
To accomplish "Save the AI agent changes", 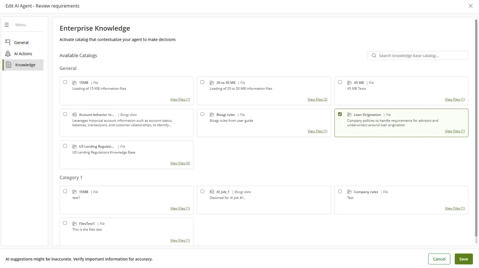I will [x=464, y=259].
